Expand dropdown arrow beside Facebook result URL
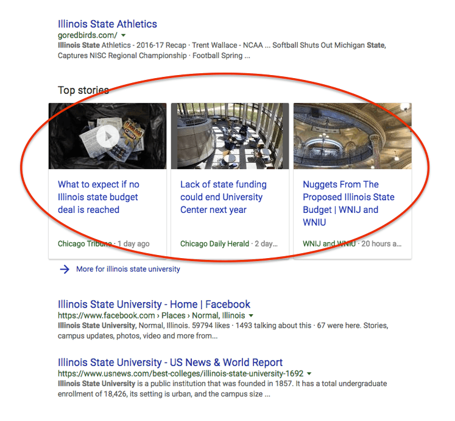The image size is (455, 421). [x=252, y=315]
